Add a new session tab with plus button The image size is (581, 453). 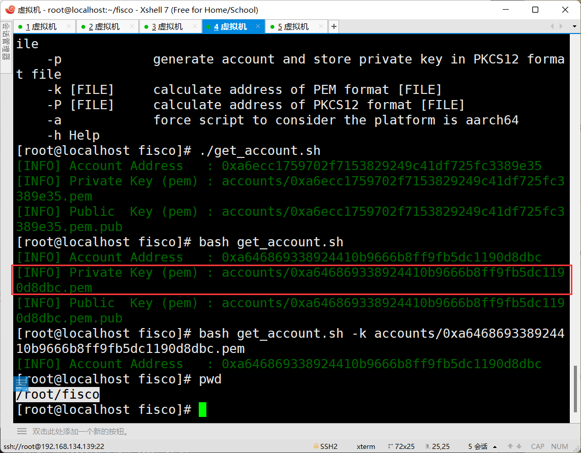point(334,26)
